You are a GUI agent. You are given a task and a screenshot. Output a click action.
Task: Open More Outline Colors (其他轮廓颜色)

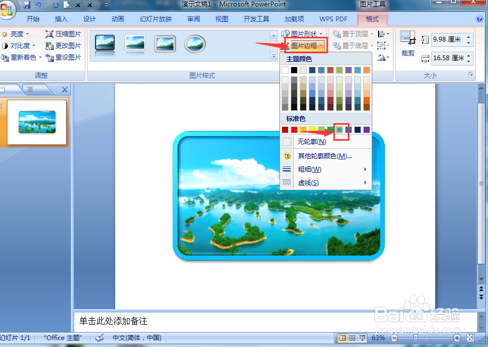(x=326, y=156)
